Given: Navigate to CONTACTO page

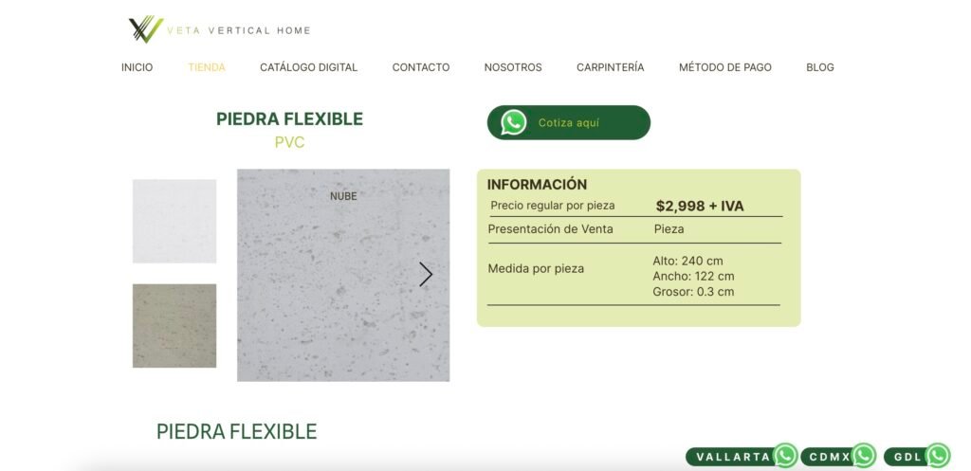Looking at the screenshot, I should coord(421,67).
